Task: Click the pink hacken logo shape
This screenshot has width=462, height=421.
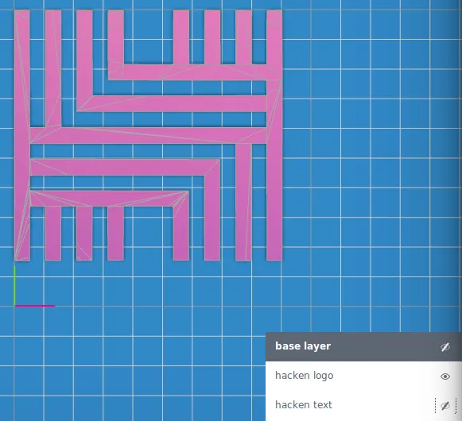Action: pyautogui.click(x=148, y=135)
